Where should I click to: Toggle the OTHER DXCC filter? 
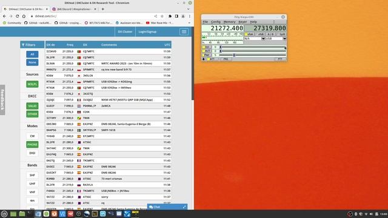point(32,114)
